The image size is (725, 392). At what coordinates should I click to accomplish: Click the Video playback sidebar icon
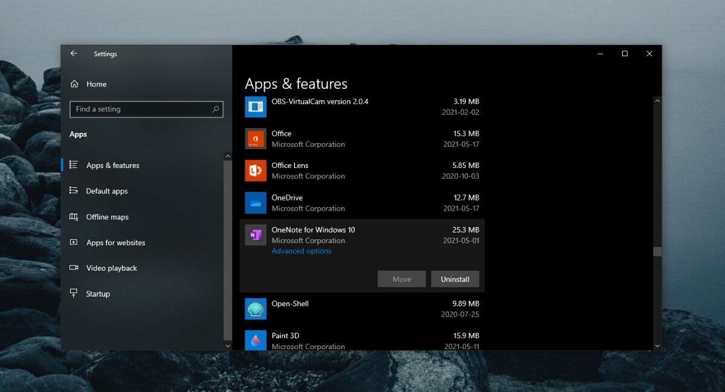pyautogui.click(x=74, y=268)
